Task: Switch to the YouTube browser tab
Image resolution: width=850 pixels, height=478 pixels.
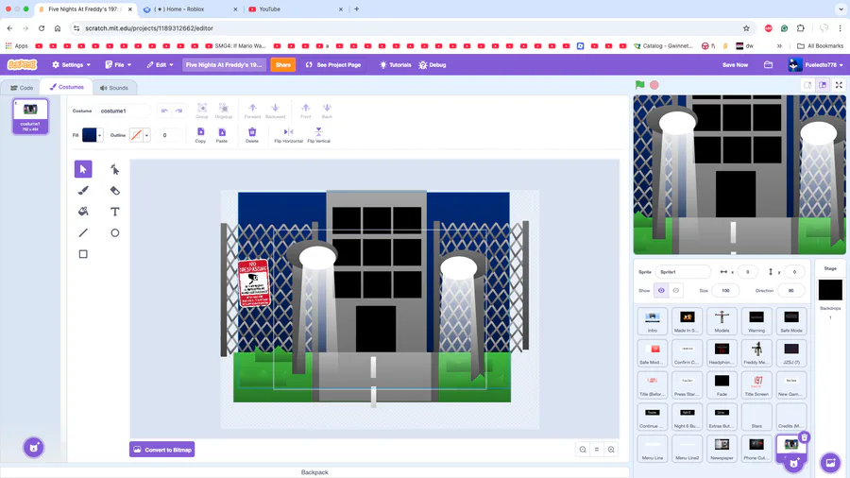Action: coord(296,9)
